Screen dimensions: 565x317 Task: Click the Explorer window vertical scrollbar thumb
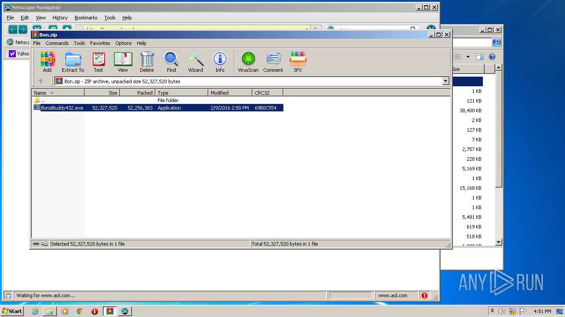(x=498, y=129)
